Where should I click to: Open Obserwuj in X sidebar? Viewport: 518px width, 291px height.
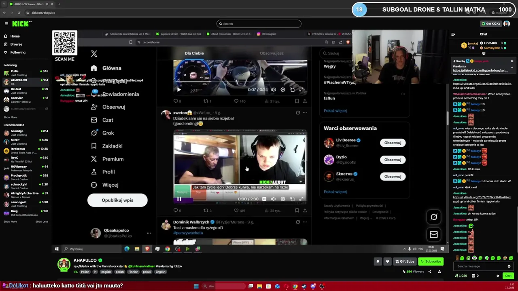(x=108, y=107)
